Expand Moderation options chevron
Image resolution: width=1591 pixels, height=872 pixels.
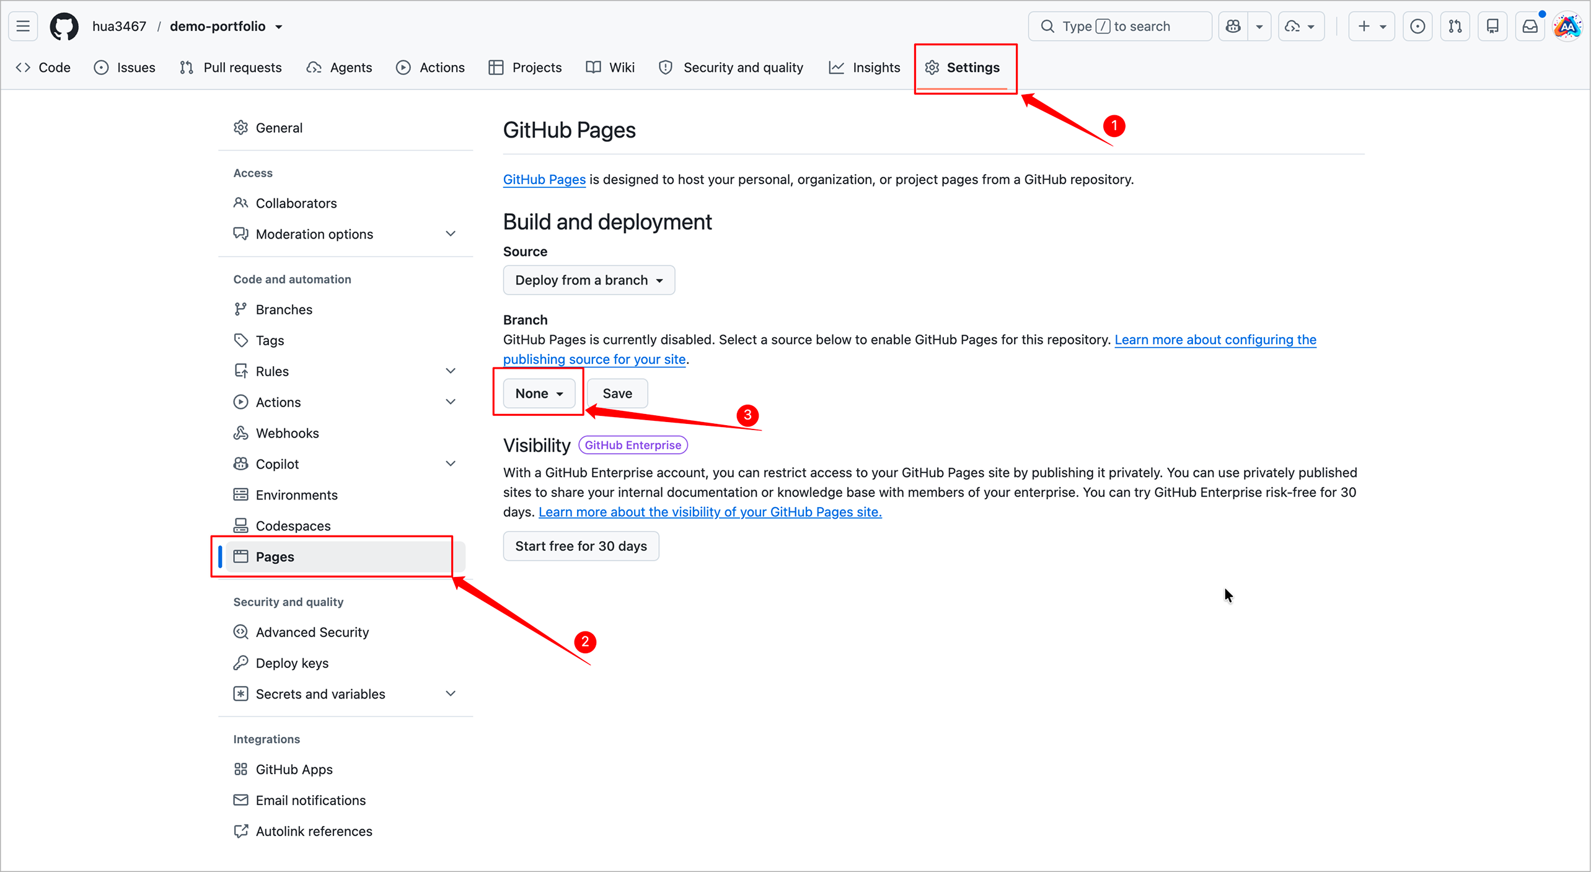[451, 234]
